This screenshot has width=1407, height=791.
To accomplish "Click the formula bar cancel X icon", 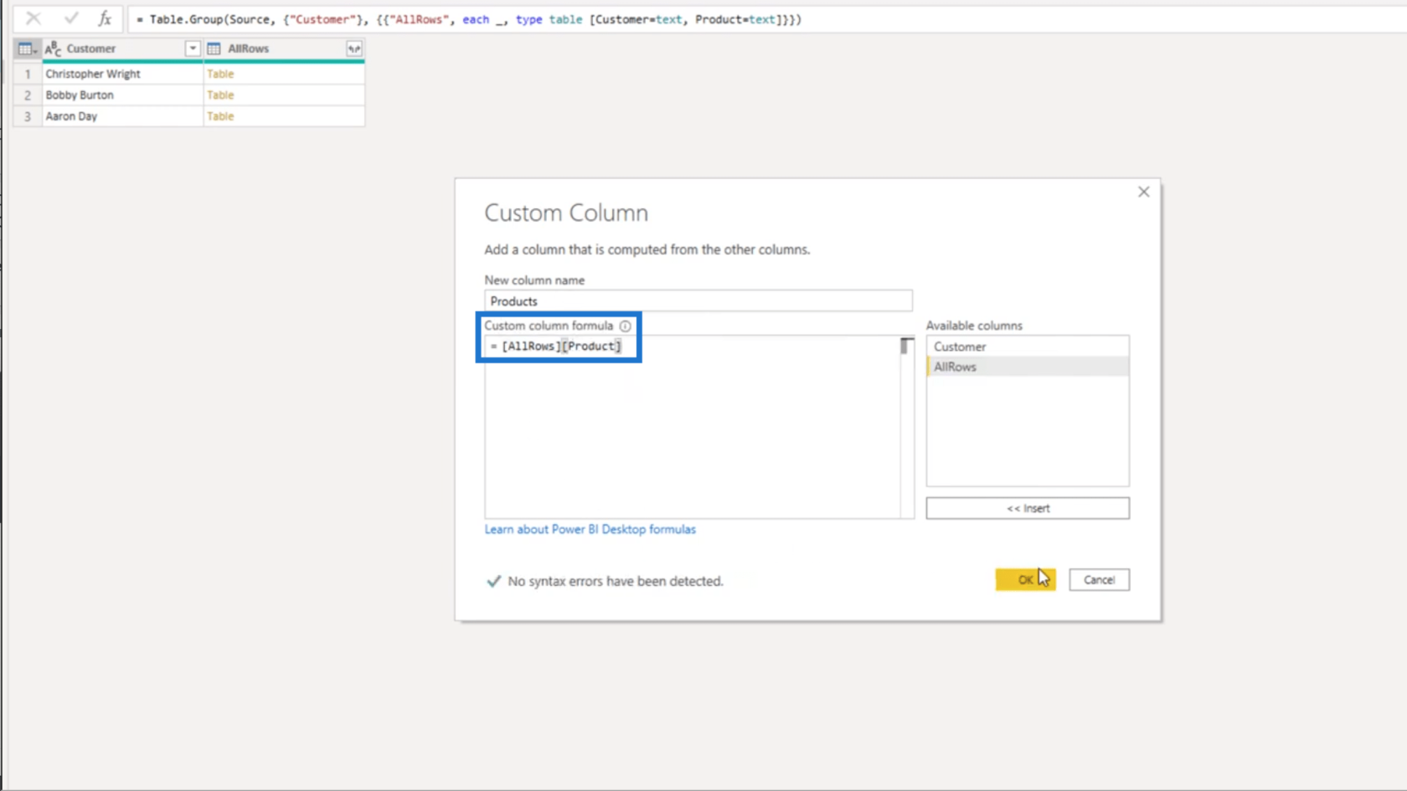I will click(33, 18).
